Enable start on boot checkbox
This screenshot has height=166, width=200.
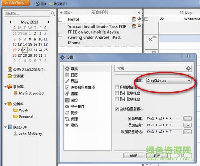click(x=117, y=87)
